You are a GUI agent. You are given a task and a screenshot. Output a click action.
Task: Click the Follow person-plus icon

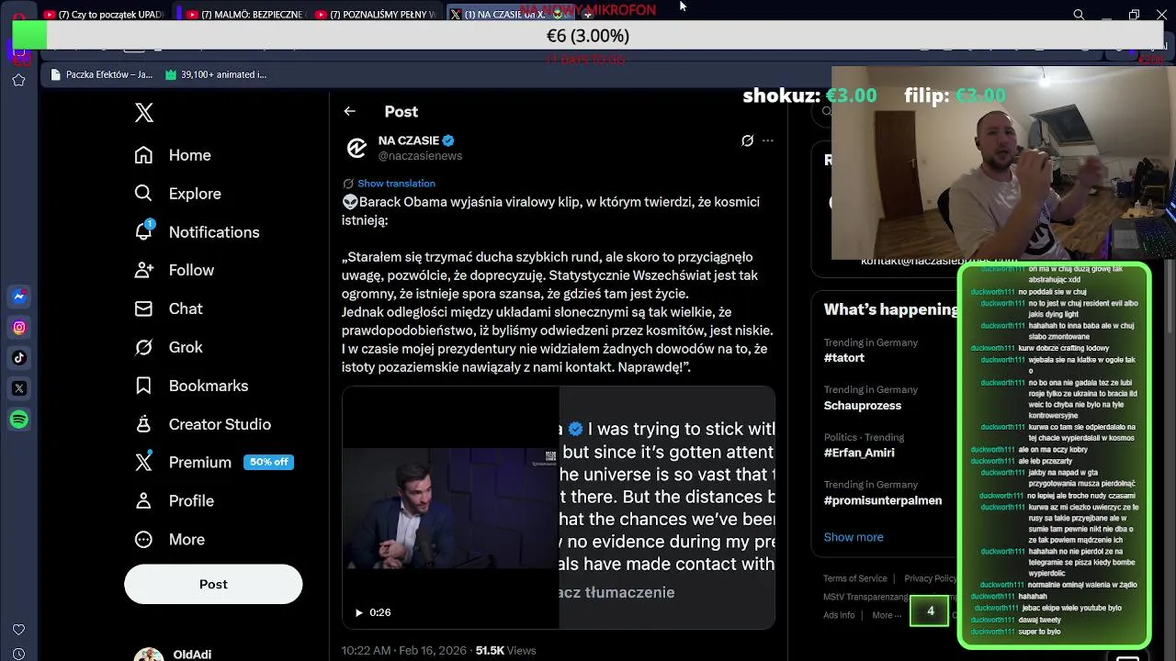143,270
